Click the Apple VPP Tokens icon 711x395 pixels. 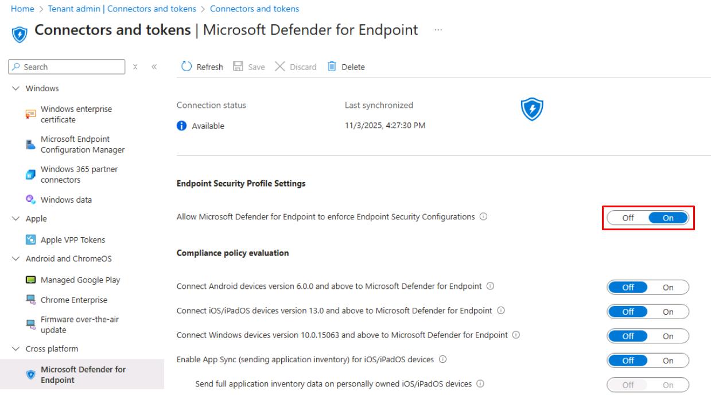tap(31, 240)
